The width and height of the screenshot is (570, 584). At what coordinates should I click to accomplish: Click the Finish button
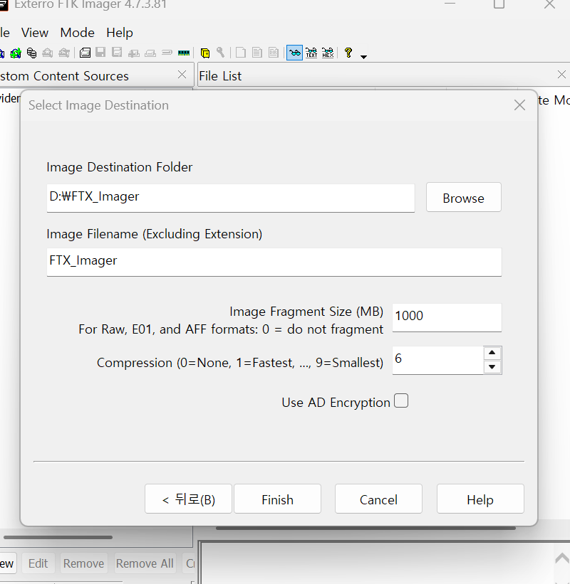pyautogui.click(x=278, y=499)
